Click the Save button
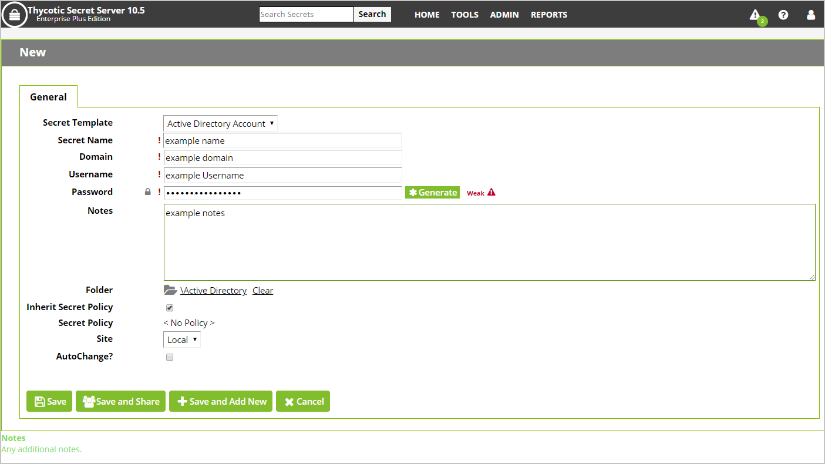This screenshot has height=464, width=825. [49, 401]
